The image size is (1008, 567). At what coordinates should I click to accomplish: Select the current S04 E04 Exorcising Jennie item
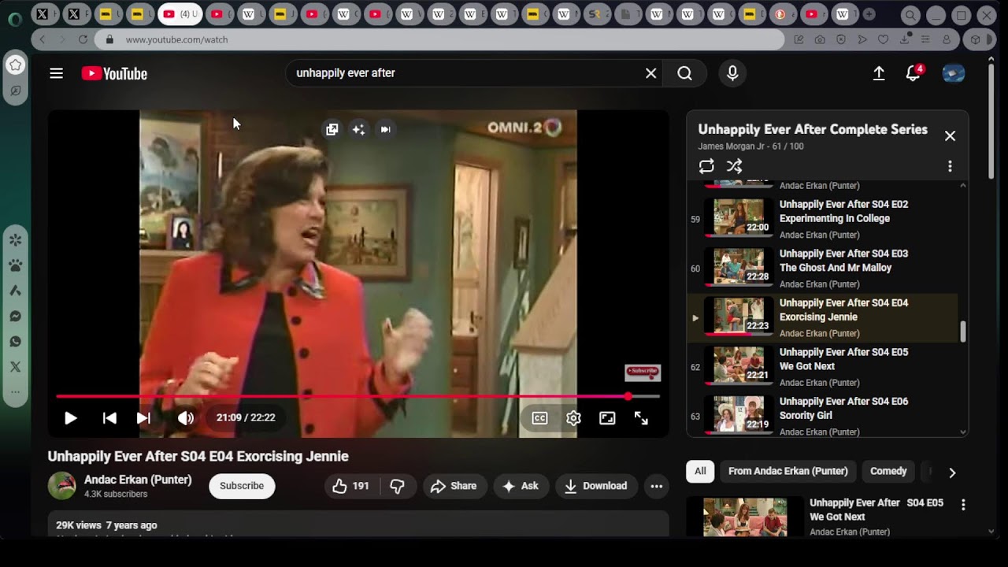(x=823, y=317)
